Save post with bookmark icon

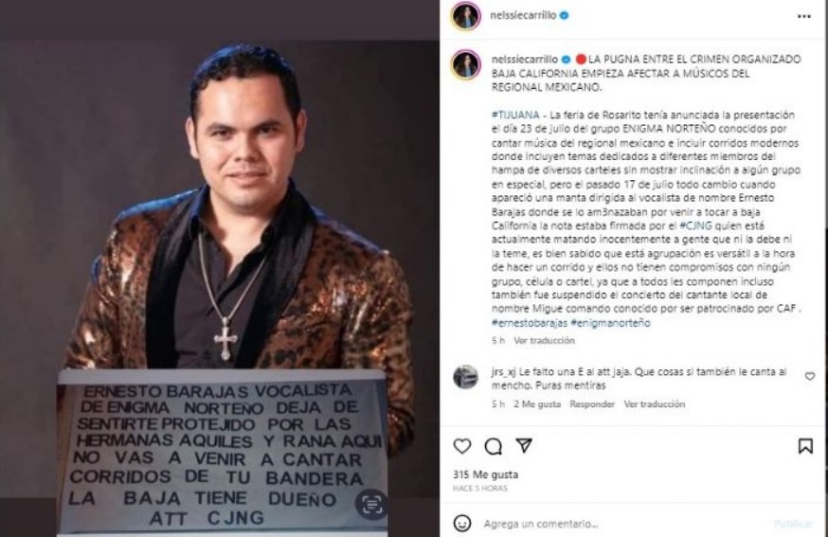coord(804,446)
